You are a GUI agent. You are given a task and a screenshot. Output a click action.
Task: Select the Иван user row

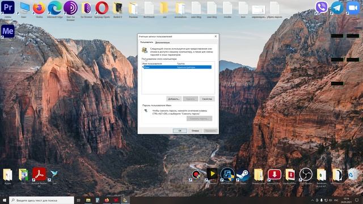(x=177, y=67)
